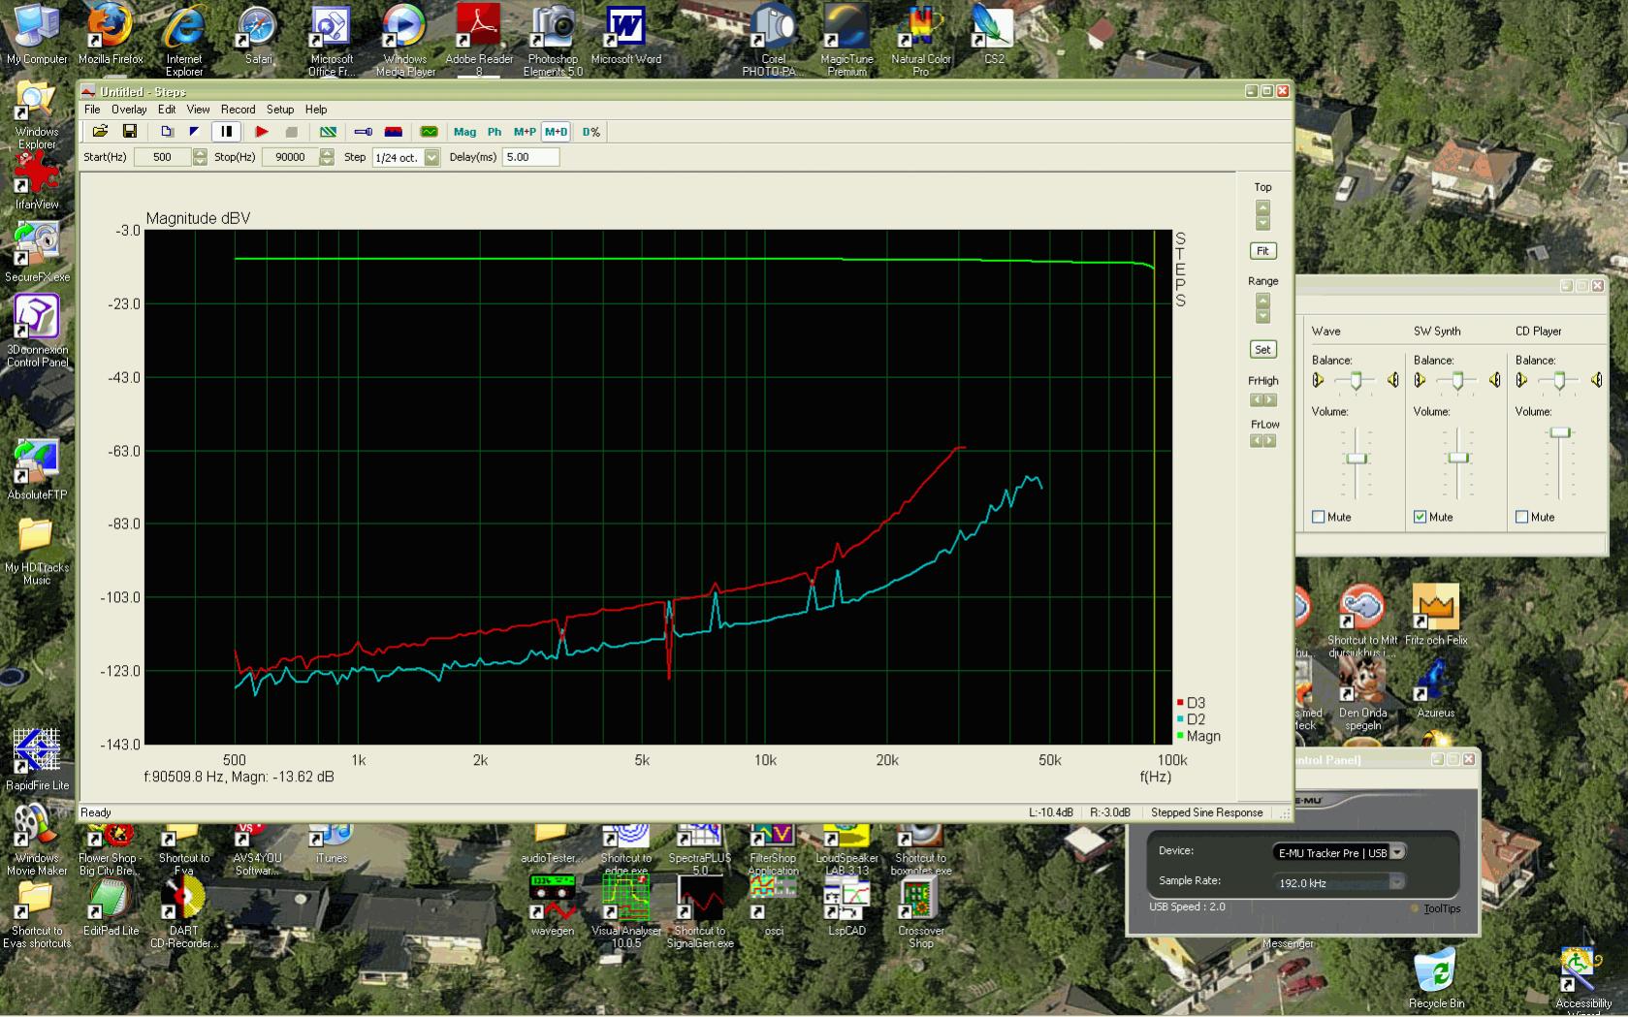Click the green striped grid toolbar icon
The image size is (1628, 1017).
[x=329, y=132]
